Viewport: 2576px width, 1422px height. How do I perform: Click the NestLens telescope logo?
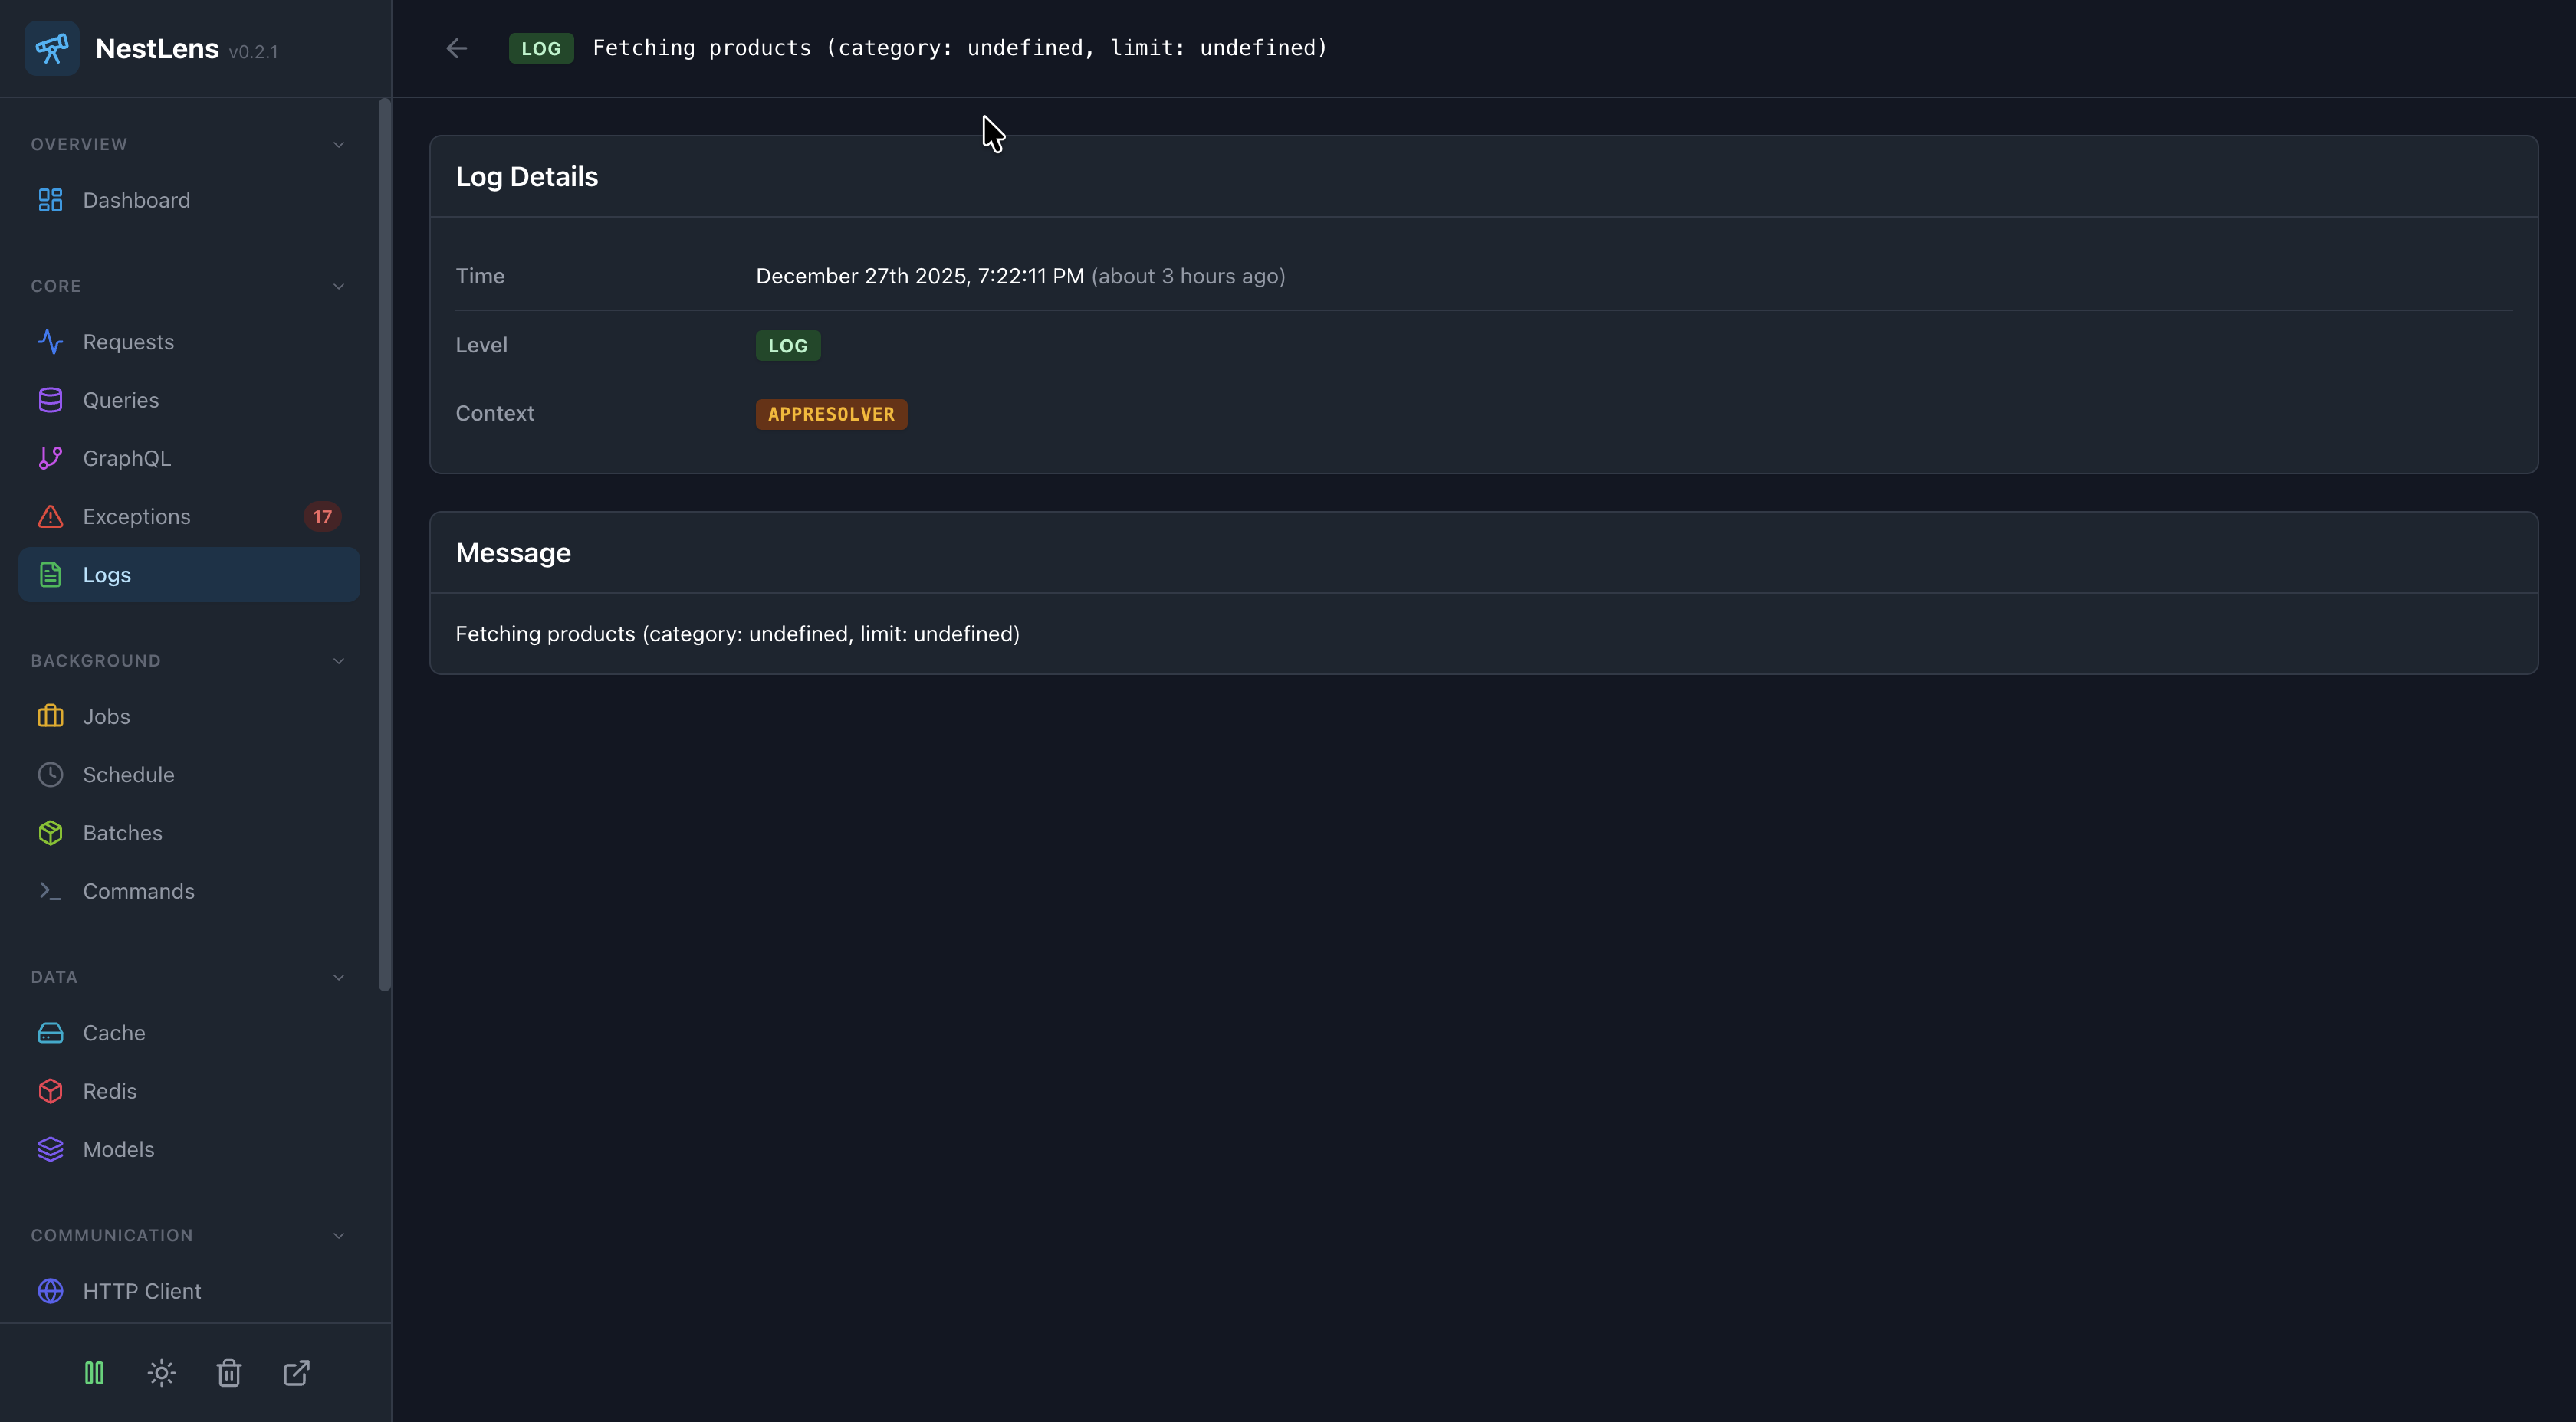[52, 48]
